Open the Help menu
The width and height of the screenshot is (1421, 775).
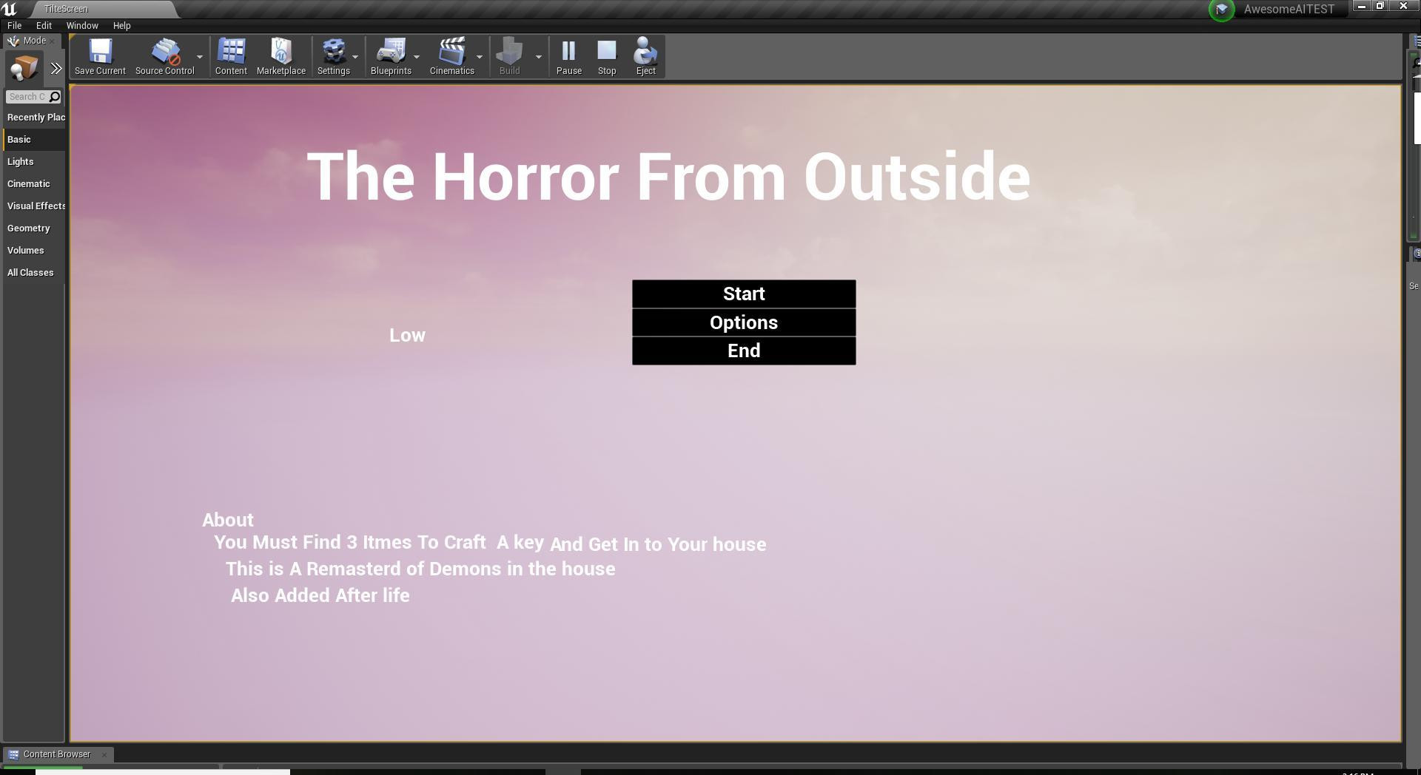pos(121,25)
